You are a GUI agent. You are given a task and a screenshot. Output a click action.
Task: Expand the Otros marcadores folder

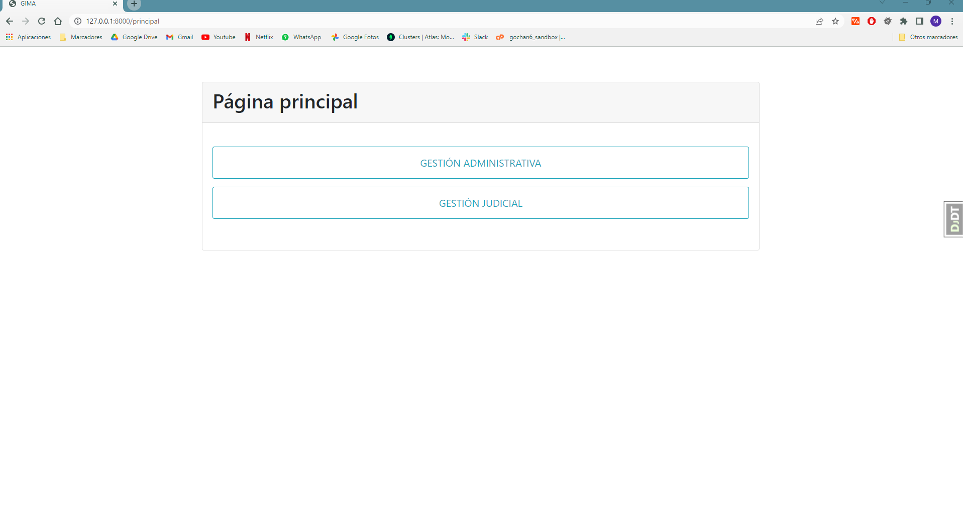[x=928, y=37]
